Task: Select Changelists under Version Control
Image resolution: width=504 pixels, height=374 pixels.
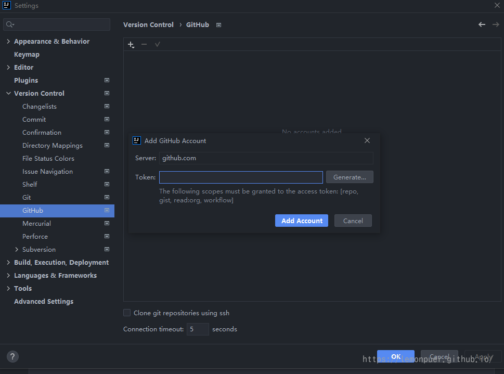Action: 39,107
